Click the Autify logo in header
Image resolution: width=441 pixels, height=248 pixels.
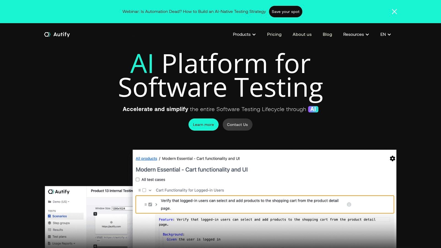point(57,34)
